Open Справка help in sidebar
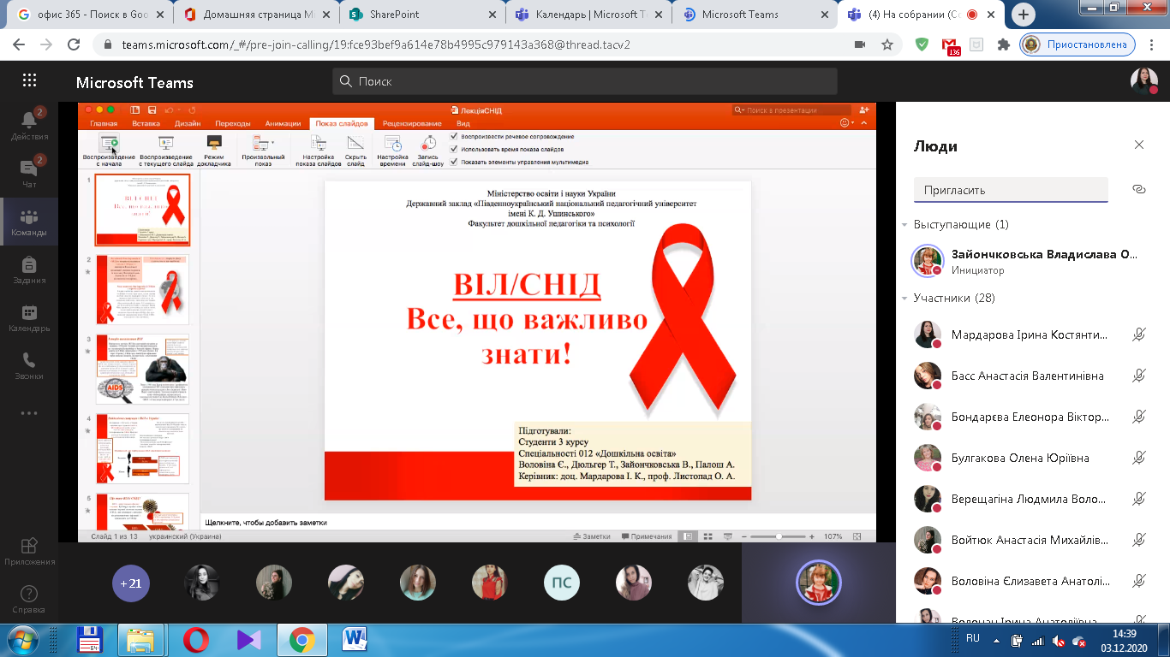 pyautogui.click(x=29, y=599)
